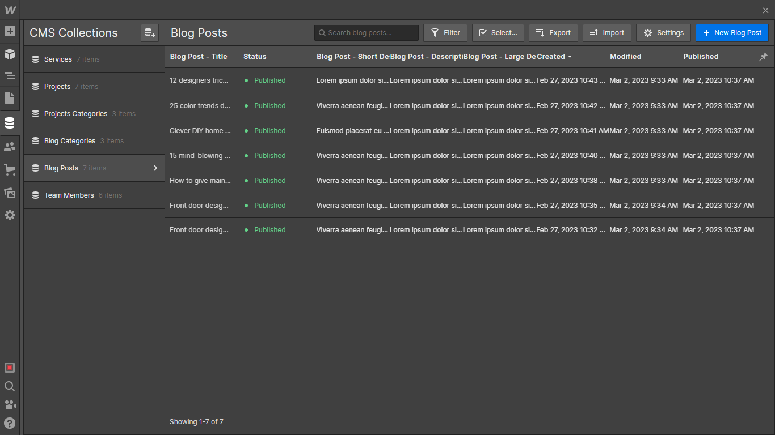Open the Navigator panel icon
Image resolution: width=775 pixels, height=435 pixels.
[10, 75]
